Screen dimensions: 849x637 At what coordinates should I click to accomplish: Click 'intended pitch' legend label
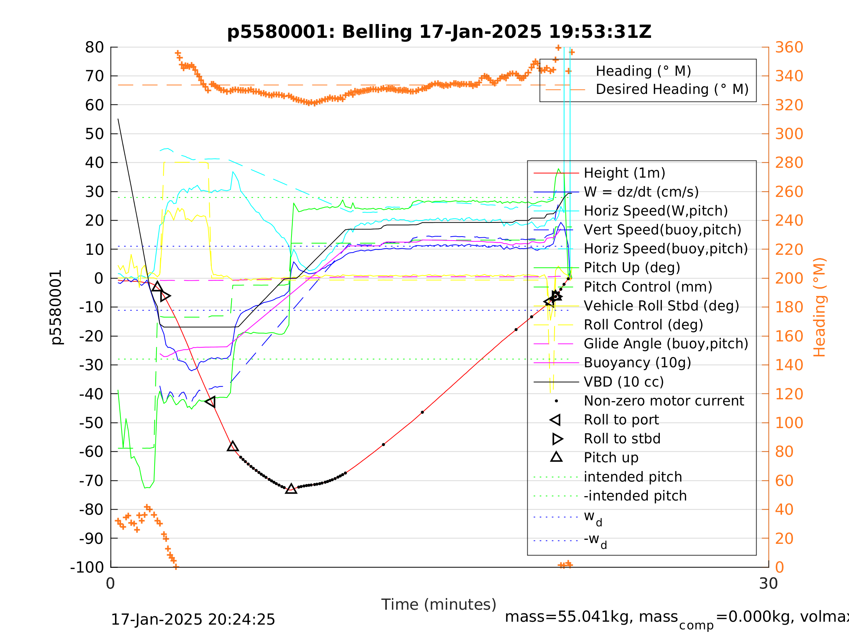click(x=633, y=477)
